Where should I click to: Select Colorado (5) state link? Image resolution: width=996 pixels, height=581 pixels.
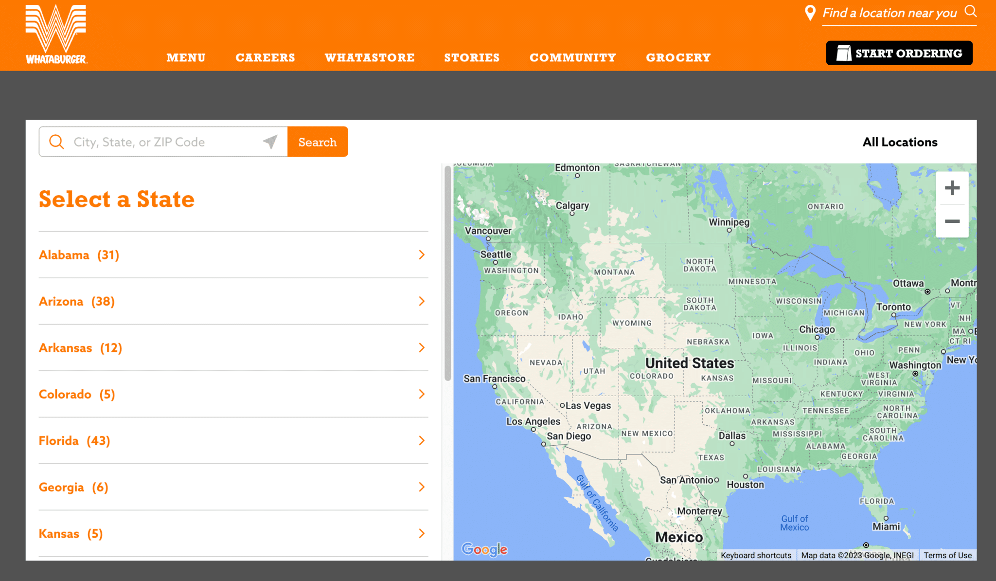pyautogui.click(x=77, y=394)
